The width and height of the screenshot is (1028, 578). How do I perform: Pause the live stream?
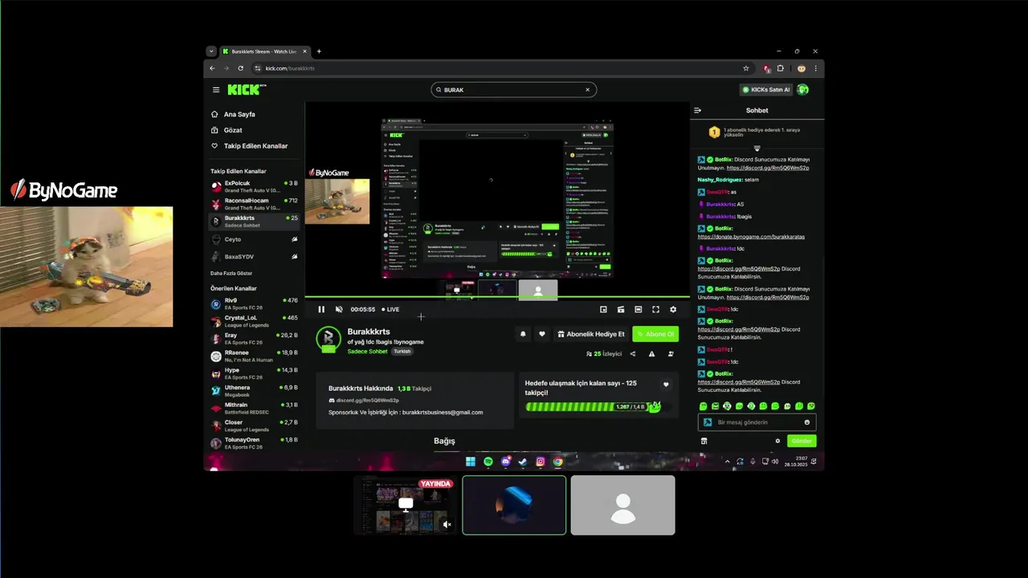(321, 309)
